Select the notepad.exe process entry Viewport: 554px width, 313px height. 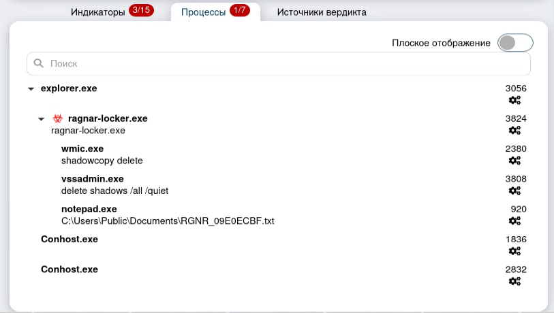point(89,209)
